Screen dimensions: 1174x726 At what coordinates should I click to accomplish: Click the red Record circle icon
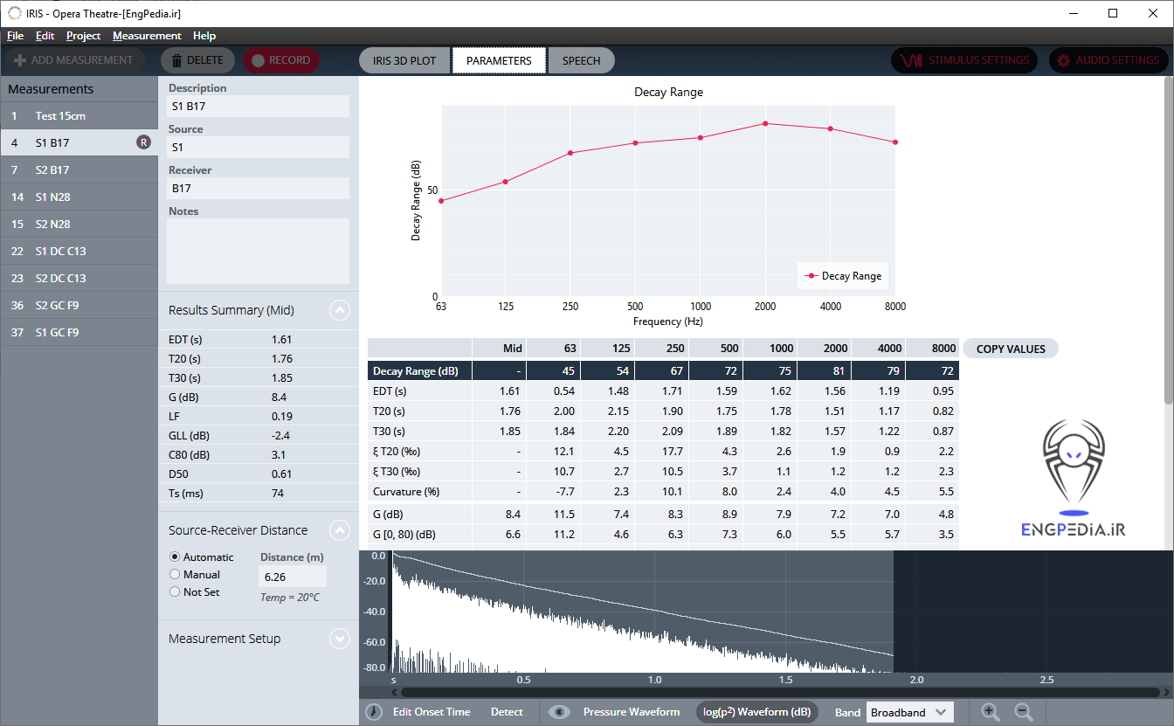pyautogui.click(x=258, y=60)
